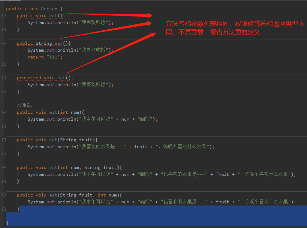Click the "class" keyword in the declaration
Screen dimensions: 307x228
(x=32, y=9)
